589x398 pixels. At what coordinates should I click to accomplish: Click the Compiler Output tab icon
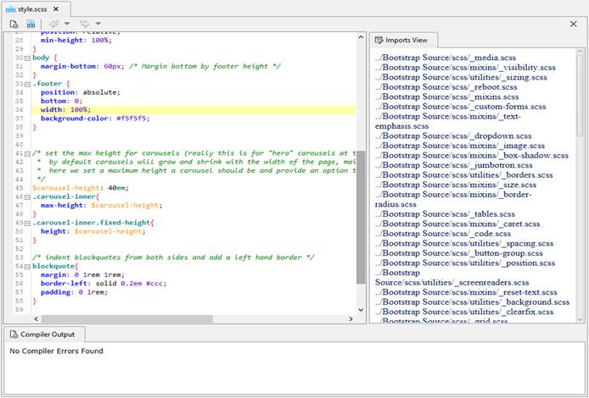(x=14, y=334)
